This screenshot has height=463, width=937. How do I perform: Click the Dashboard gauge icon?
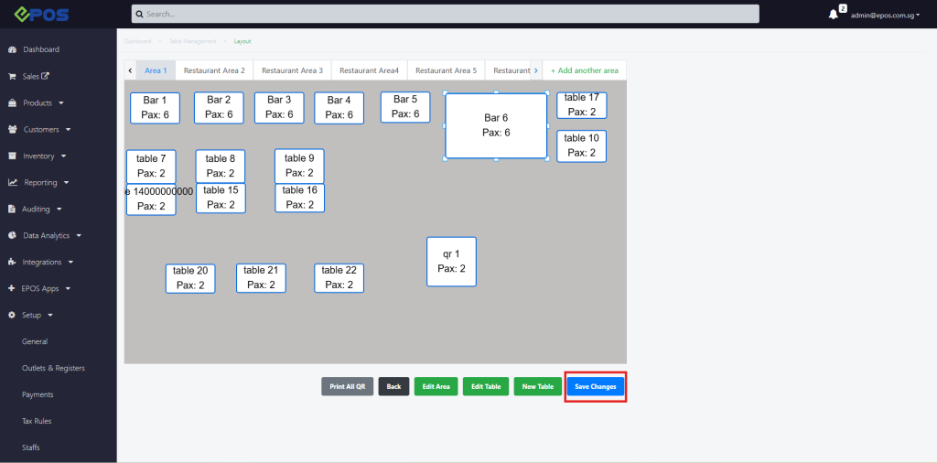point(12,49)
